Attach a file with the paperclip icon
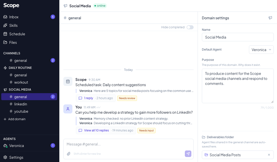 (x=69, y=154)
